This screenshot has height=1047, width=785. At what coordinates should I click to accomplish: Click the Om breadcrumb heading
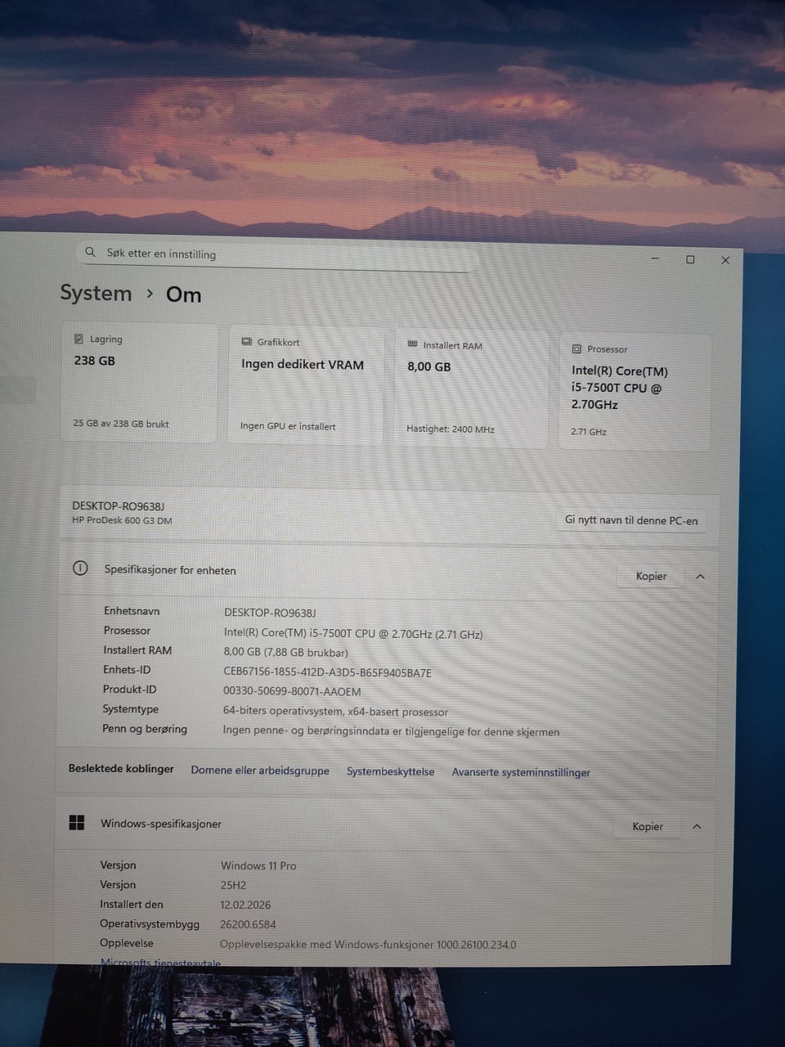click(x=183, y=294)
